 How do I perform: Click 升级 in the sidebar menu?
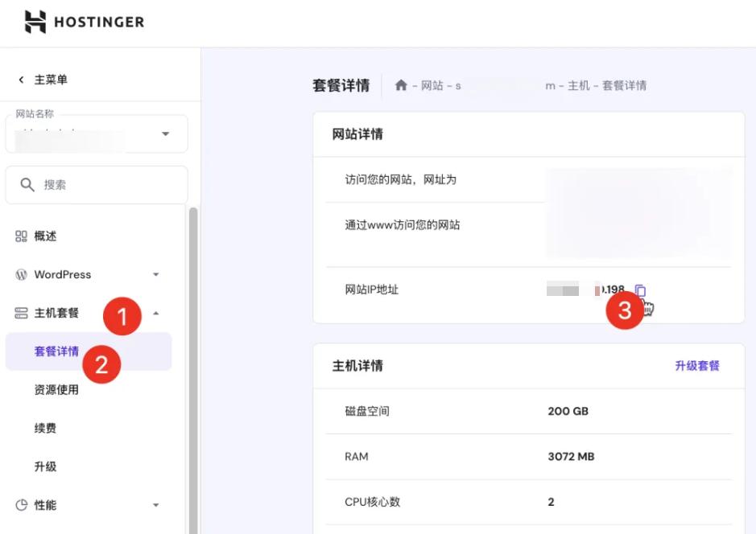44,466
